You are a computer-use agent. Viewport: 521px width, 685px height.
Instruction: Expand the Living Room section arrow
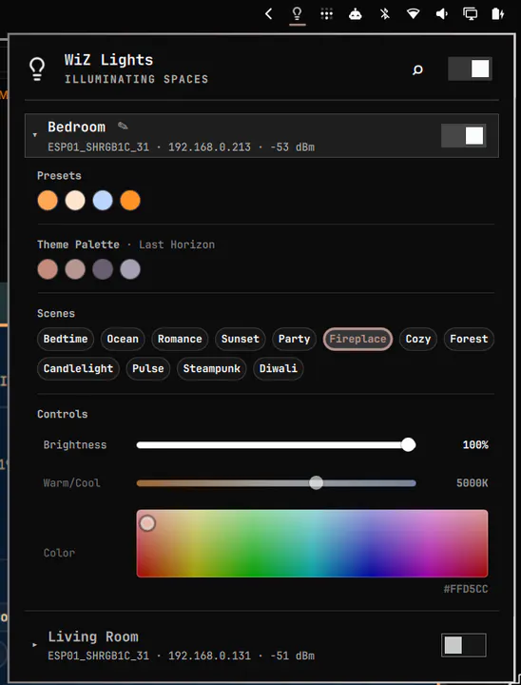point(35,645)
